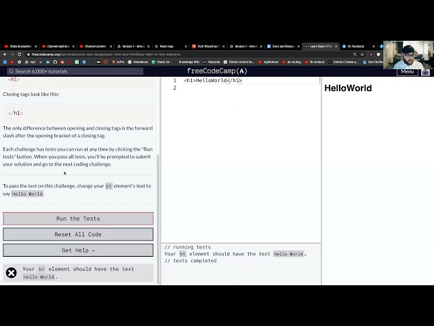Close the Channel playlists tab
Image resolution: width=434 pixels, height=326 pixels.
click(x=36, y=47)
